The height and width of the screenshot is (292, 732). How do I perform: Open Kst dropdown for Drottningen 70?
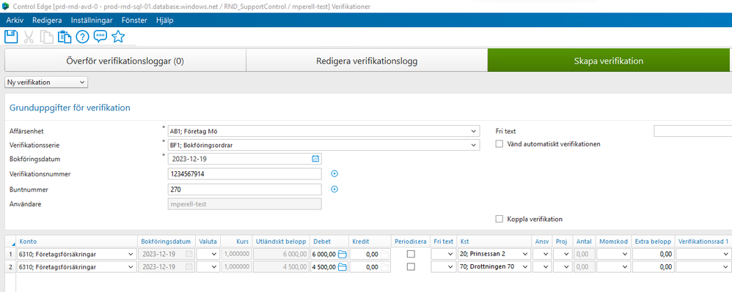tap(526, 267)
